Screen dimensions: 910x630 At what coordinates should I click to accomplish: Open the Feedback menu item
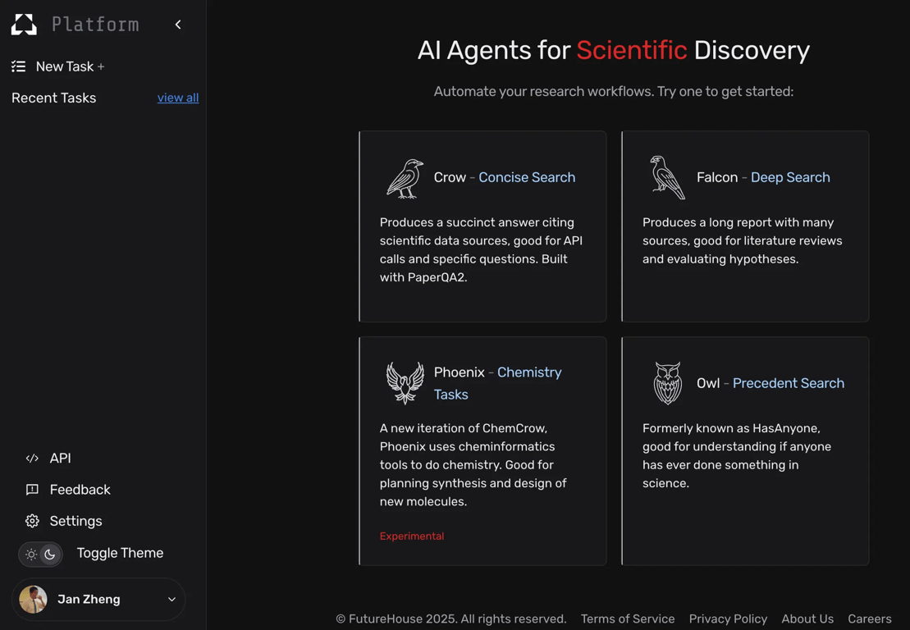click(80, 490)
